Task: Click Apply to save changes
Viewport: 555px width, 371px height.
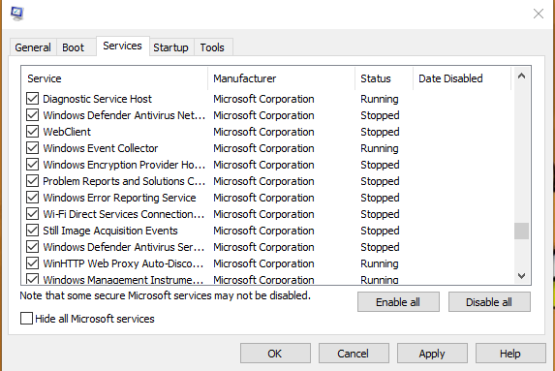Action: [432, 353]
